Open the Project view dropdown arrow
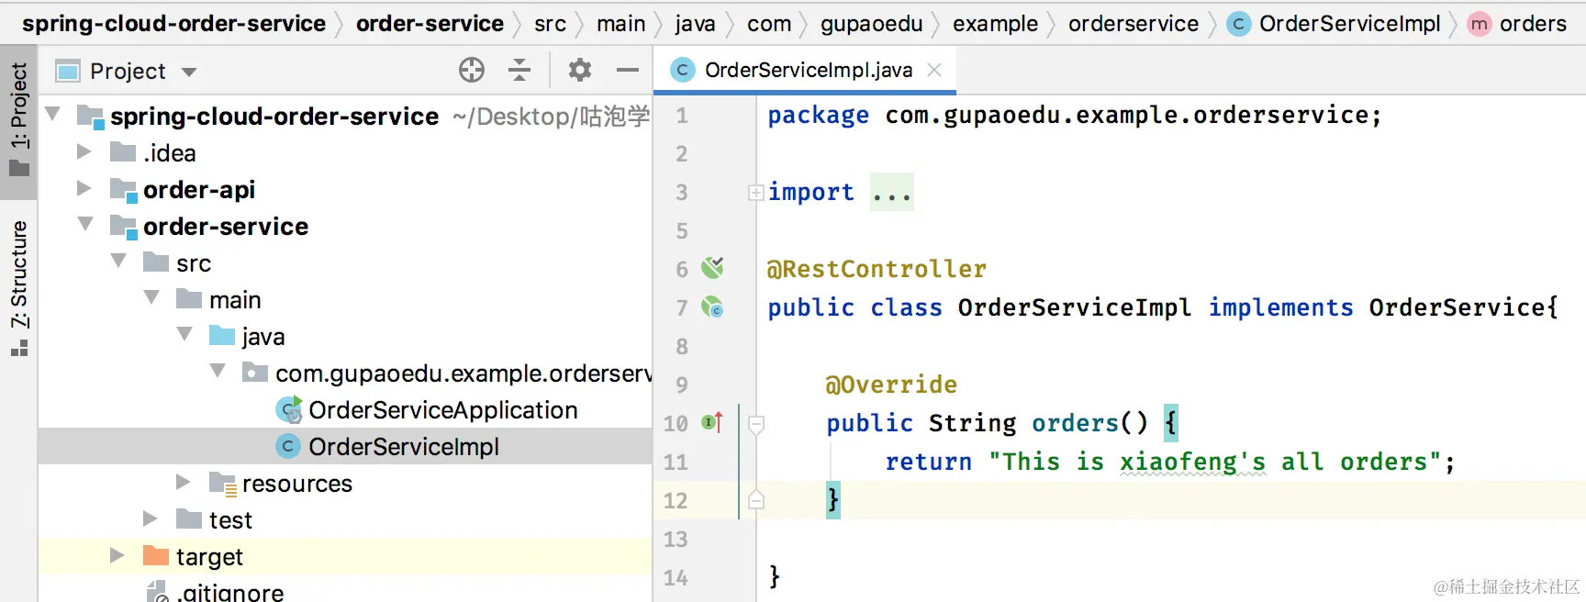 pyautogui.click(x=189, y=72)
